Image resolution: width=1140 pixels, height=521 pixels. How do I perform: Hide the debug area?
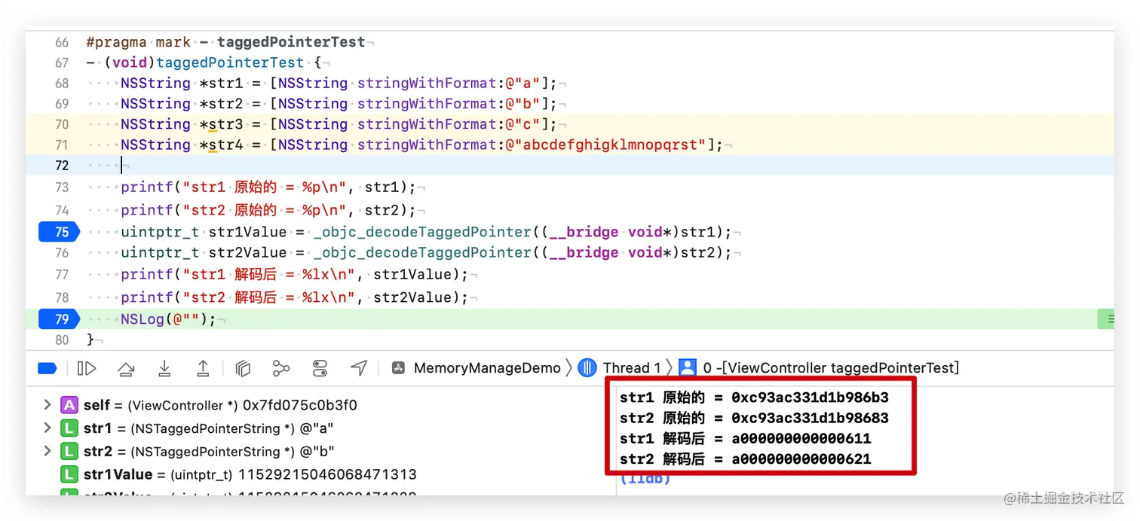47,368
